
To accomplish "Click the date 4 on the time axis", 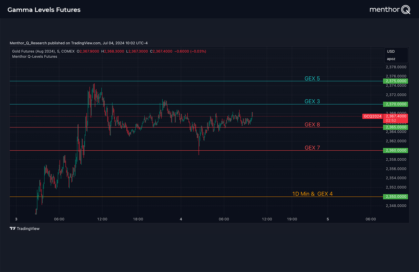I will pyautogui.click(x=181, y=219).
